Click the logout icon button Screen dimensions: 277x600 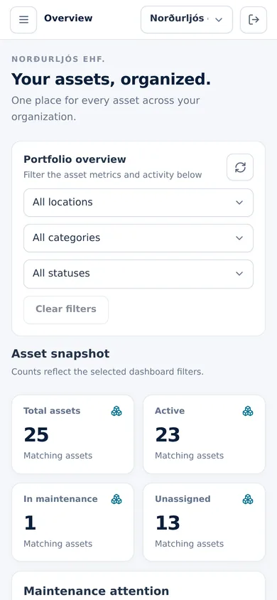(254, 19)
